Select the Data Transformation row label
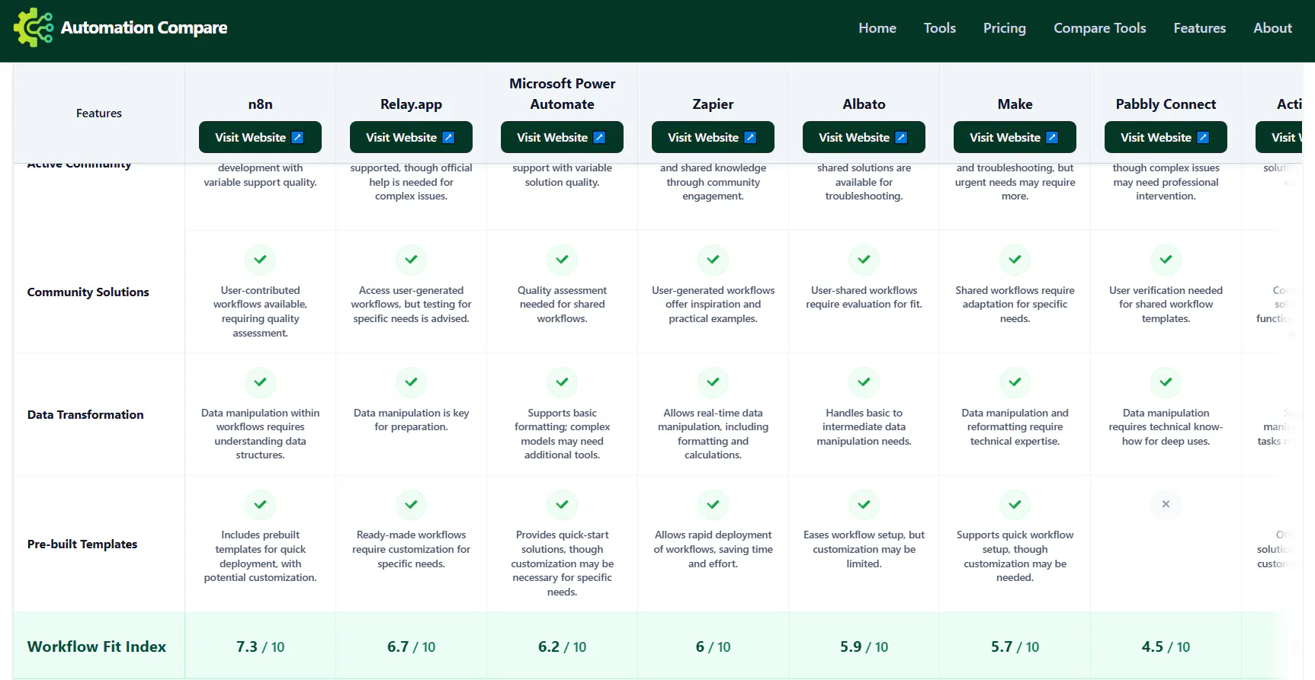 85,415
